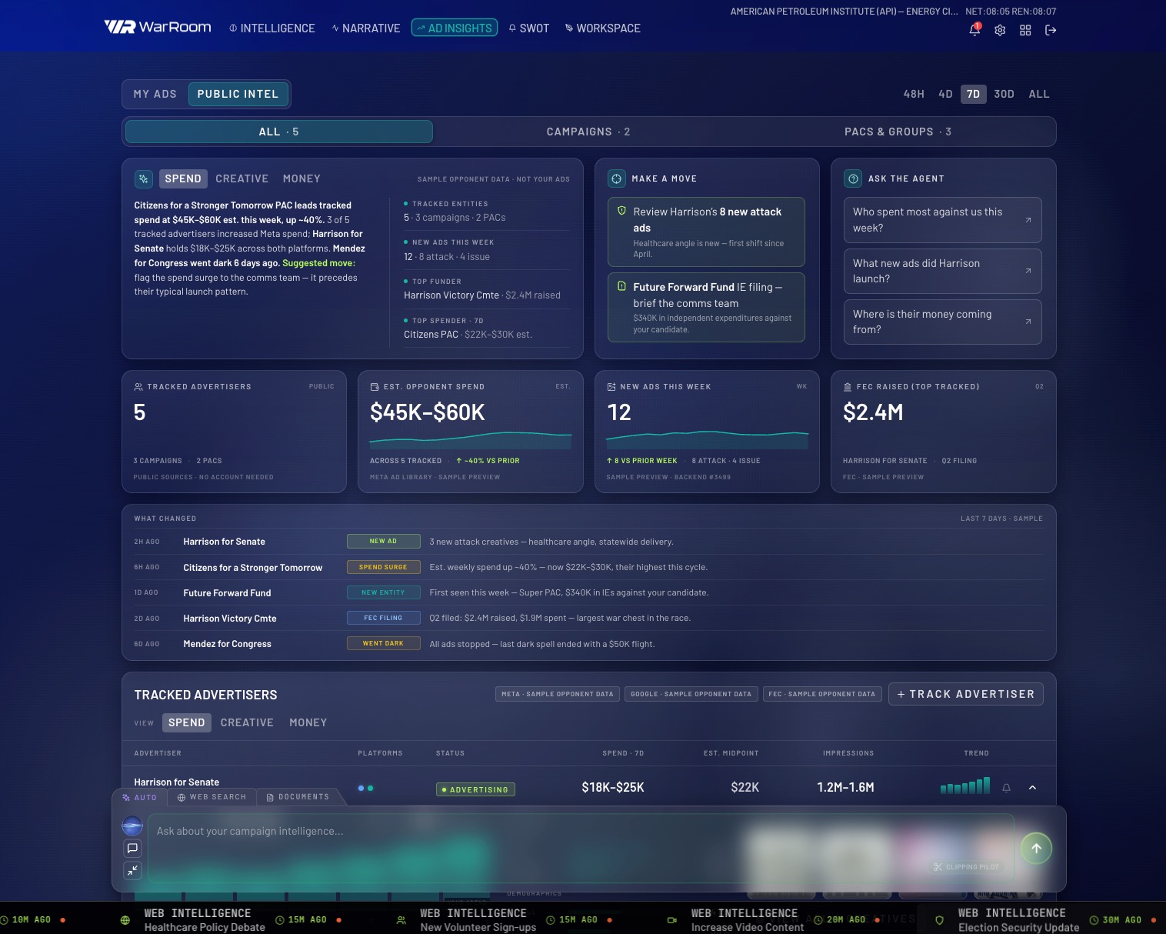Viewport: 1166px width, 934px height.
Task: Click the alert bell in Harrison for Senate row
Action: coord(1006,788)
